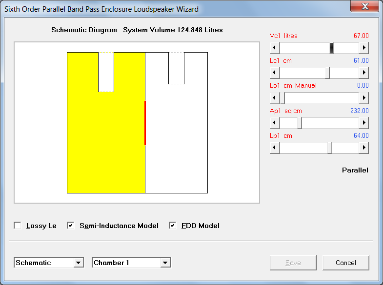
Task: Click the Vc1 litres label
Action: click(x=283, y=36)
